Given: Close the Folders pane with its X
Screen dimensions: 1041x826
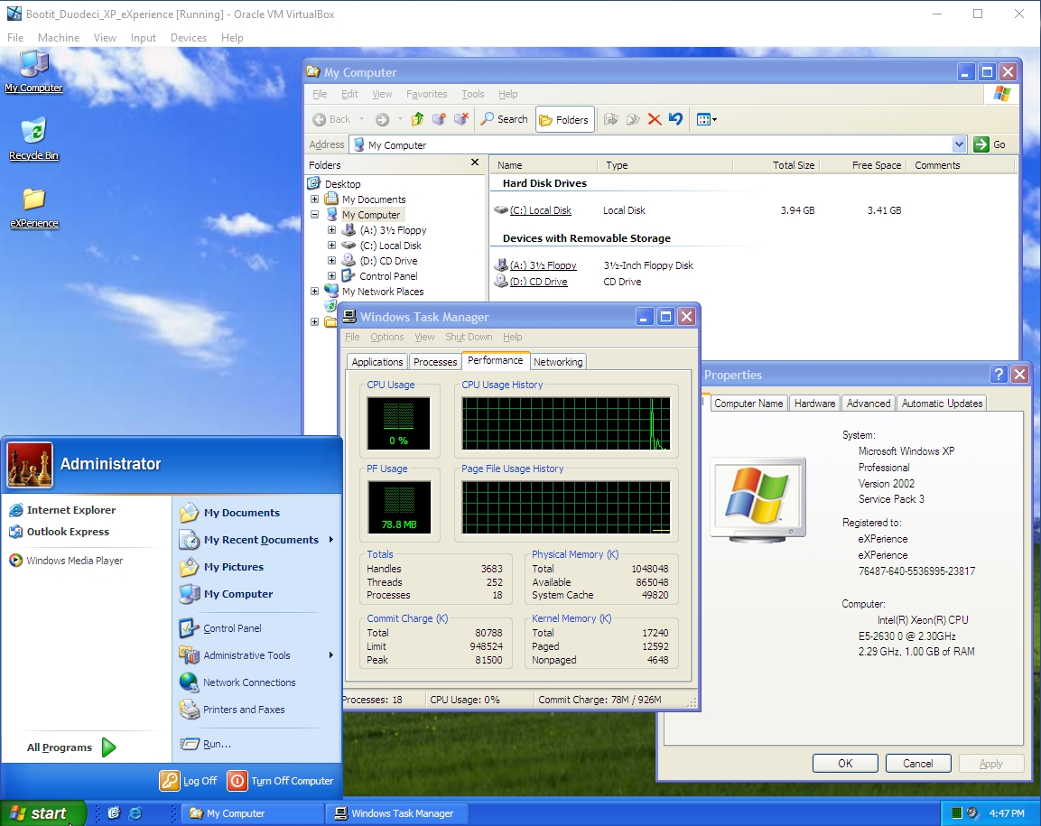Looking at the screenshot, I should tap(475, 162).
